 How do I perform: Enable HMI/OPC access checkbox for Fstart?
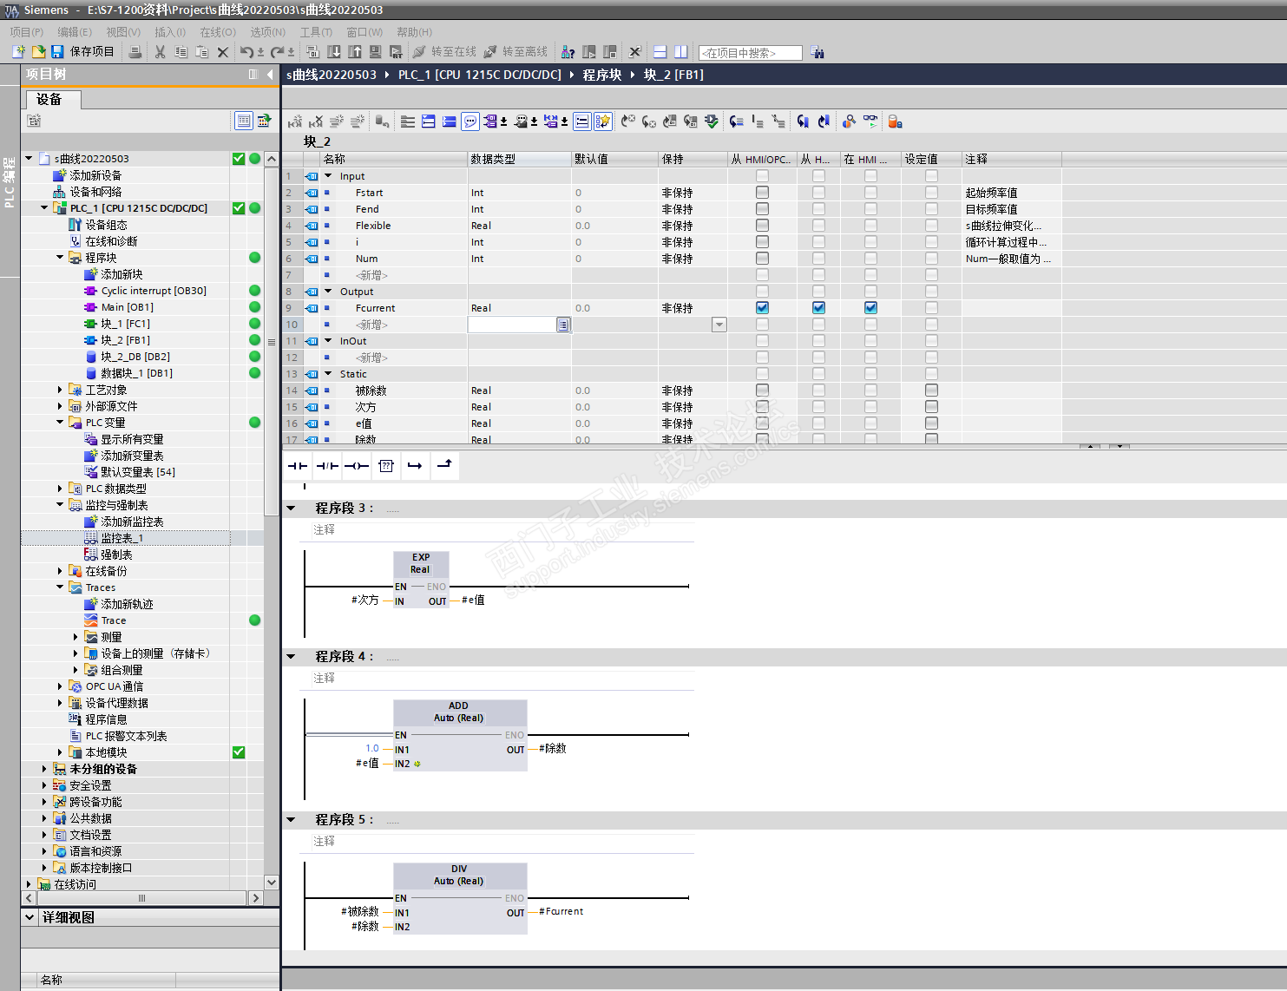(762, 193)
